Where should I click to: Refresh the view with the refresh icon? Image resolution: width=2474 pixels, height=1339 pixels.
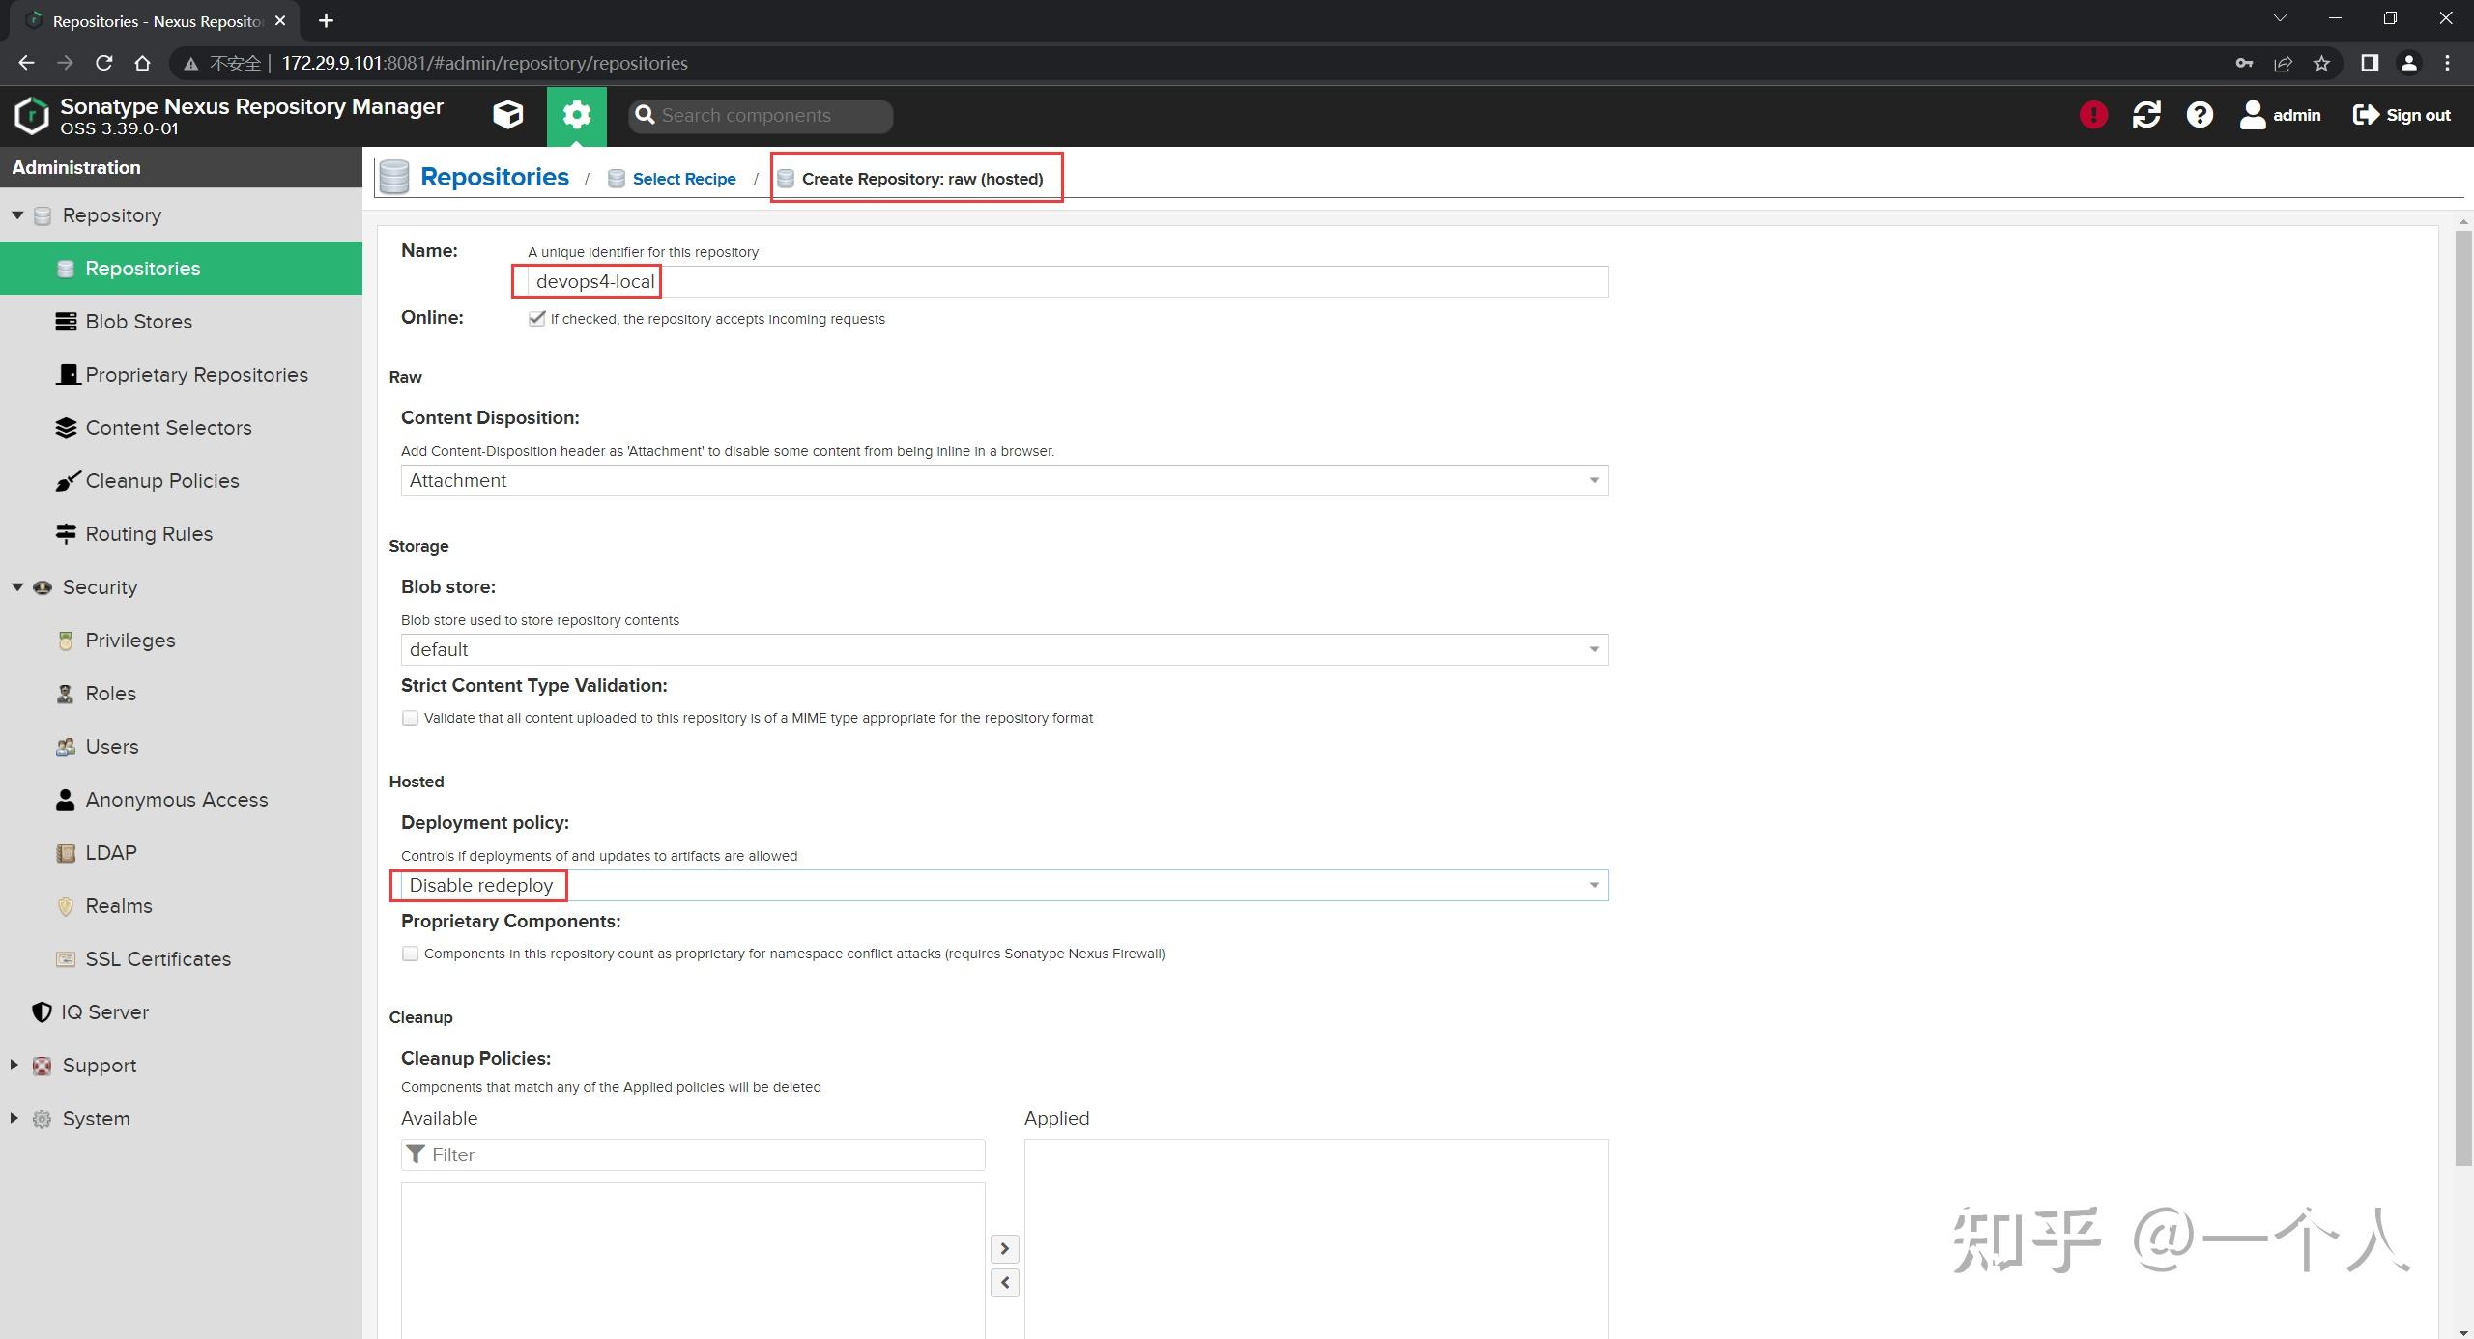(x=2146, y=115)
